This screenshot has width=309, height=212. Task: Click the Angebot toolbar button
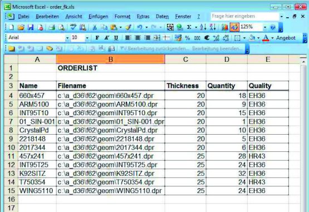(x=286, y=38)
